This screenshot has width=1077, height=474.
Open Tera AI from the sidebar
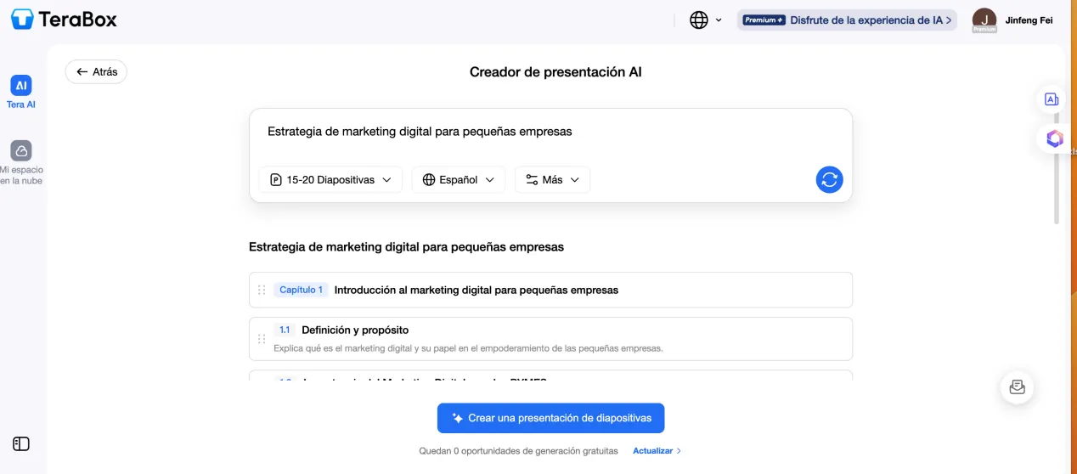tap(21, 92)
